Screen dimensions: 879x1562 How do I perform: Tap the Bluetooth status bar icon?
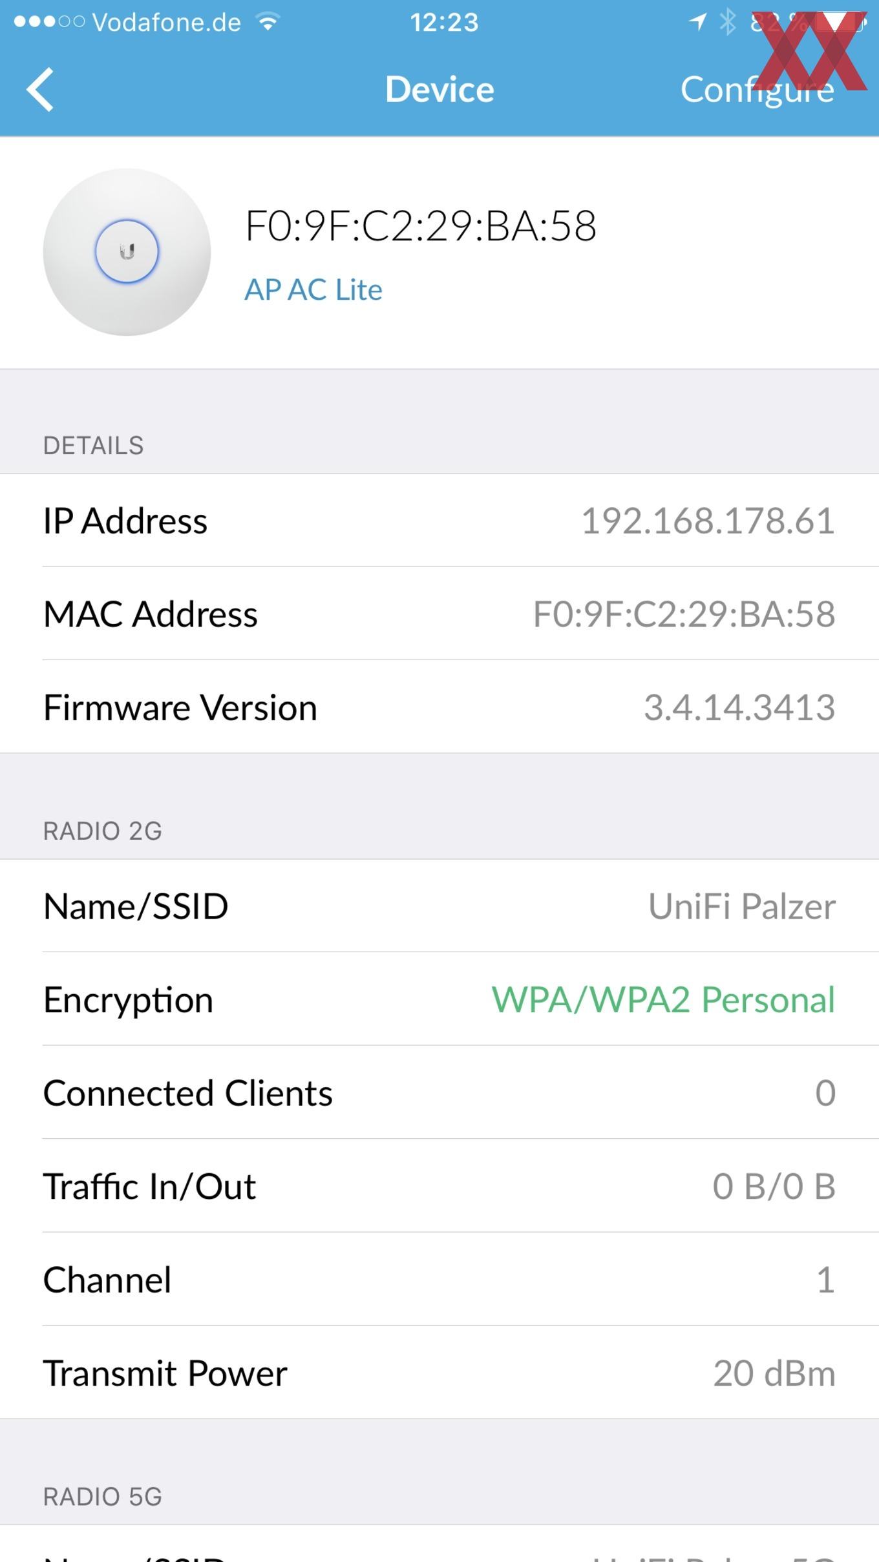point(728,23)
